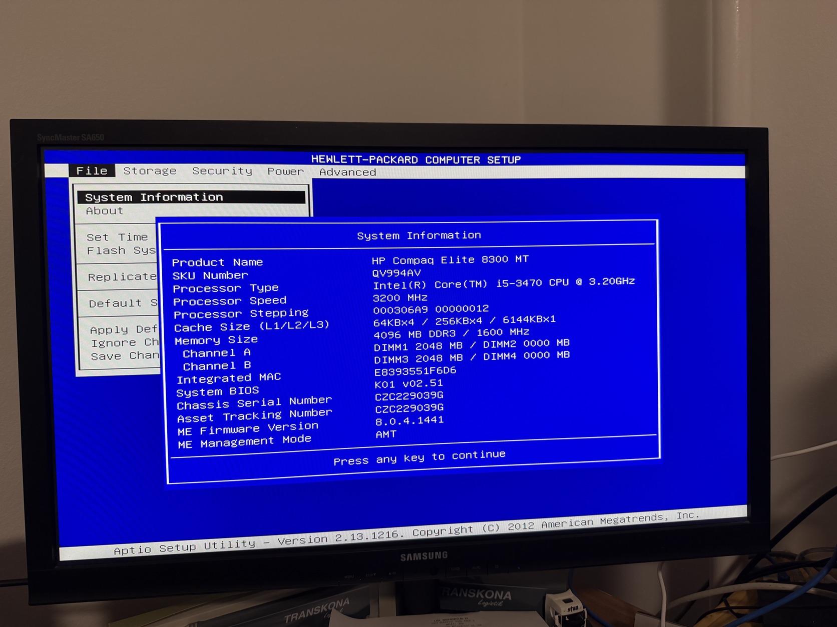This screenshot has width=837, height=627.
Task: Click the 4096 MB DDR3 / 1600 MHz value
Action: pyautogui.click(x=452, y=333)
